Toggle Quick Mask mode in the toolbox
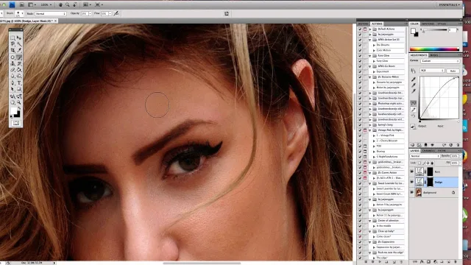This screenshot has width=471, height=265. [16, 123]
